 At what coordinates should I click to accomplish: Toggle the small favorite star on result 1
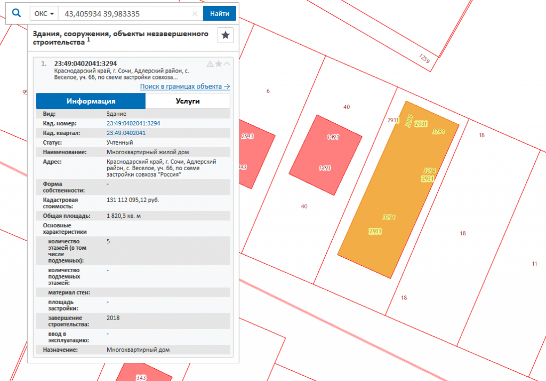219,64
